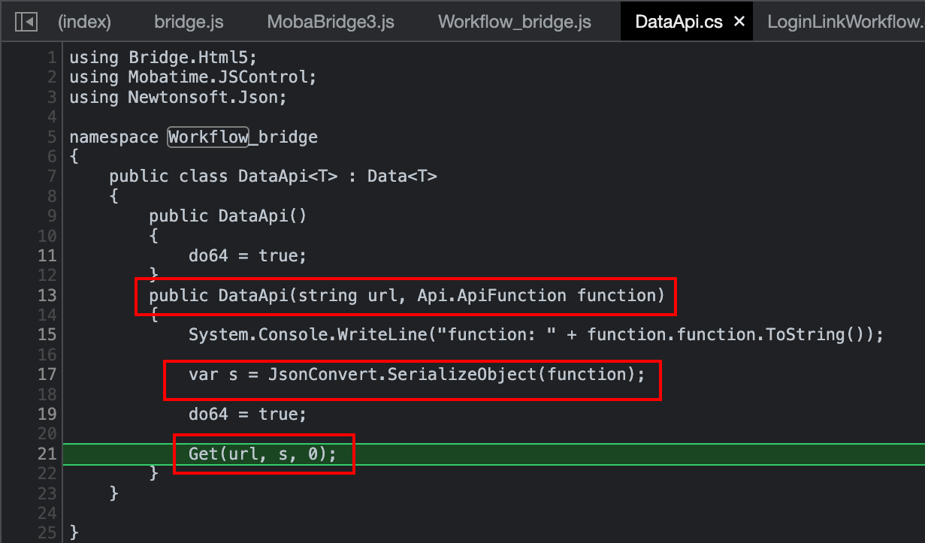Image resolution: width=925 pixels, height=543 pixels.
Task: Select the LoginLinkWorkflow tab
Action: pyautogui.click(x=846, y=22)
